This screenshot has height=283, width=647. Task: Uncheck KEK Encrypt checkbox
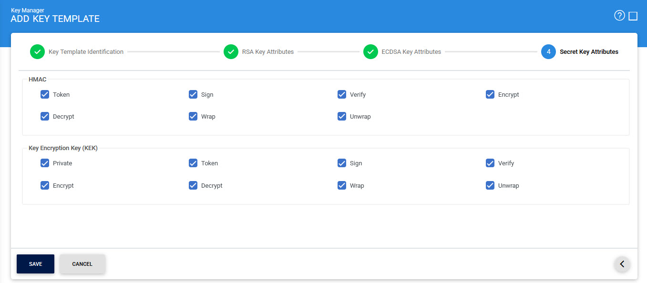tap(45, 185)
